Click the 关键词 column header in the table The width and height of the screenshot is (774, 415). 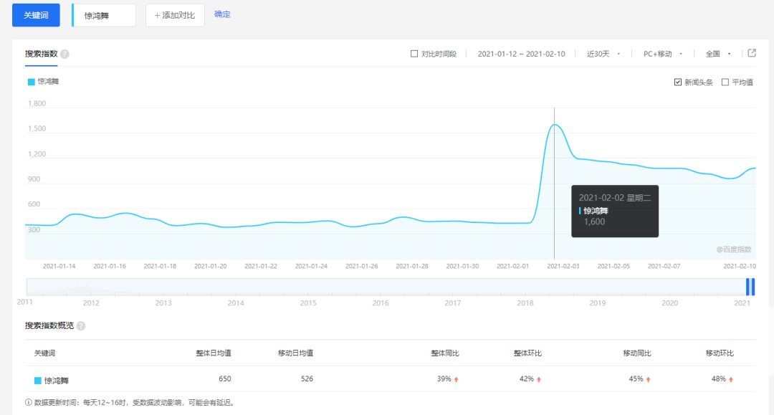tap(44, 353)
